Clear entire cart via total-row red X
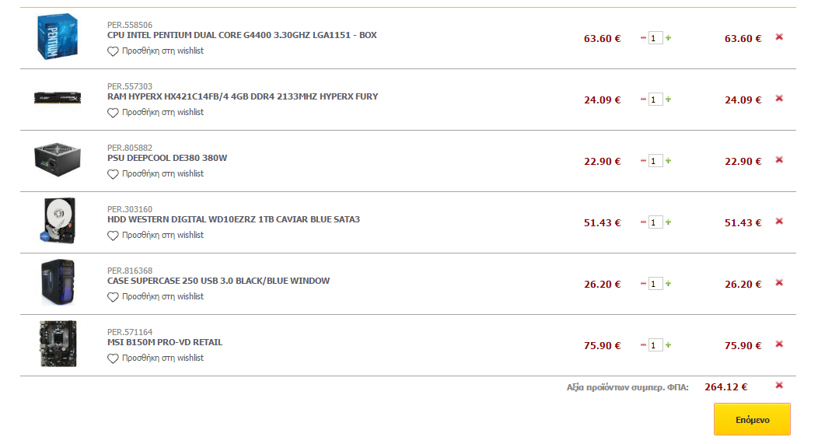The width and height of the screenshot is (818, 444). tap(779, 386)
